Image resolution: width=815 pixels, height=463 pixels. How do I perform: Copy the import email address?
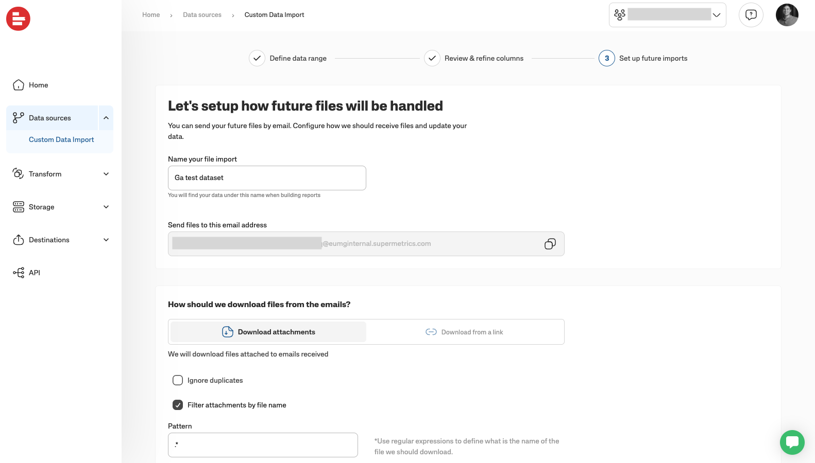click(x=550, y=244)
